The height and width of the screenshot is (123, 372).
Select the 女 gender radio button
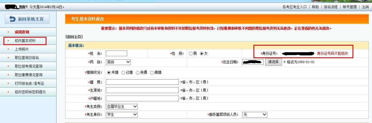[x=201, y=53]
